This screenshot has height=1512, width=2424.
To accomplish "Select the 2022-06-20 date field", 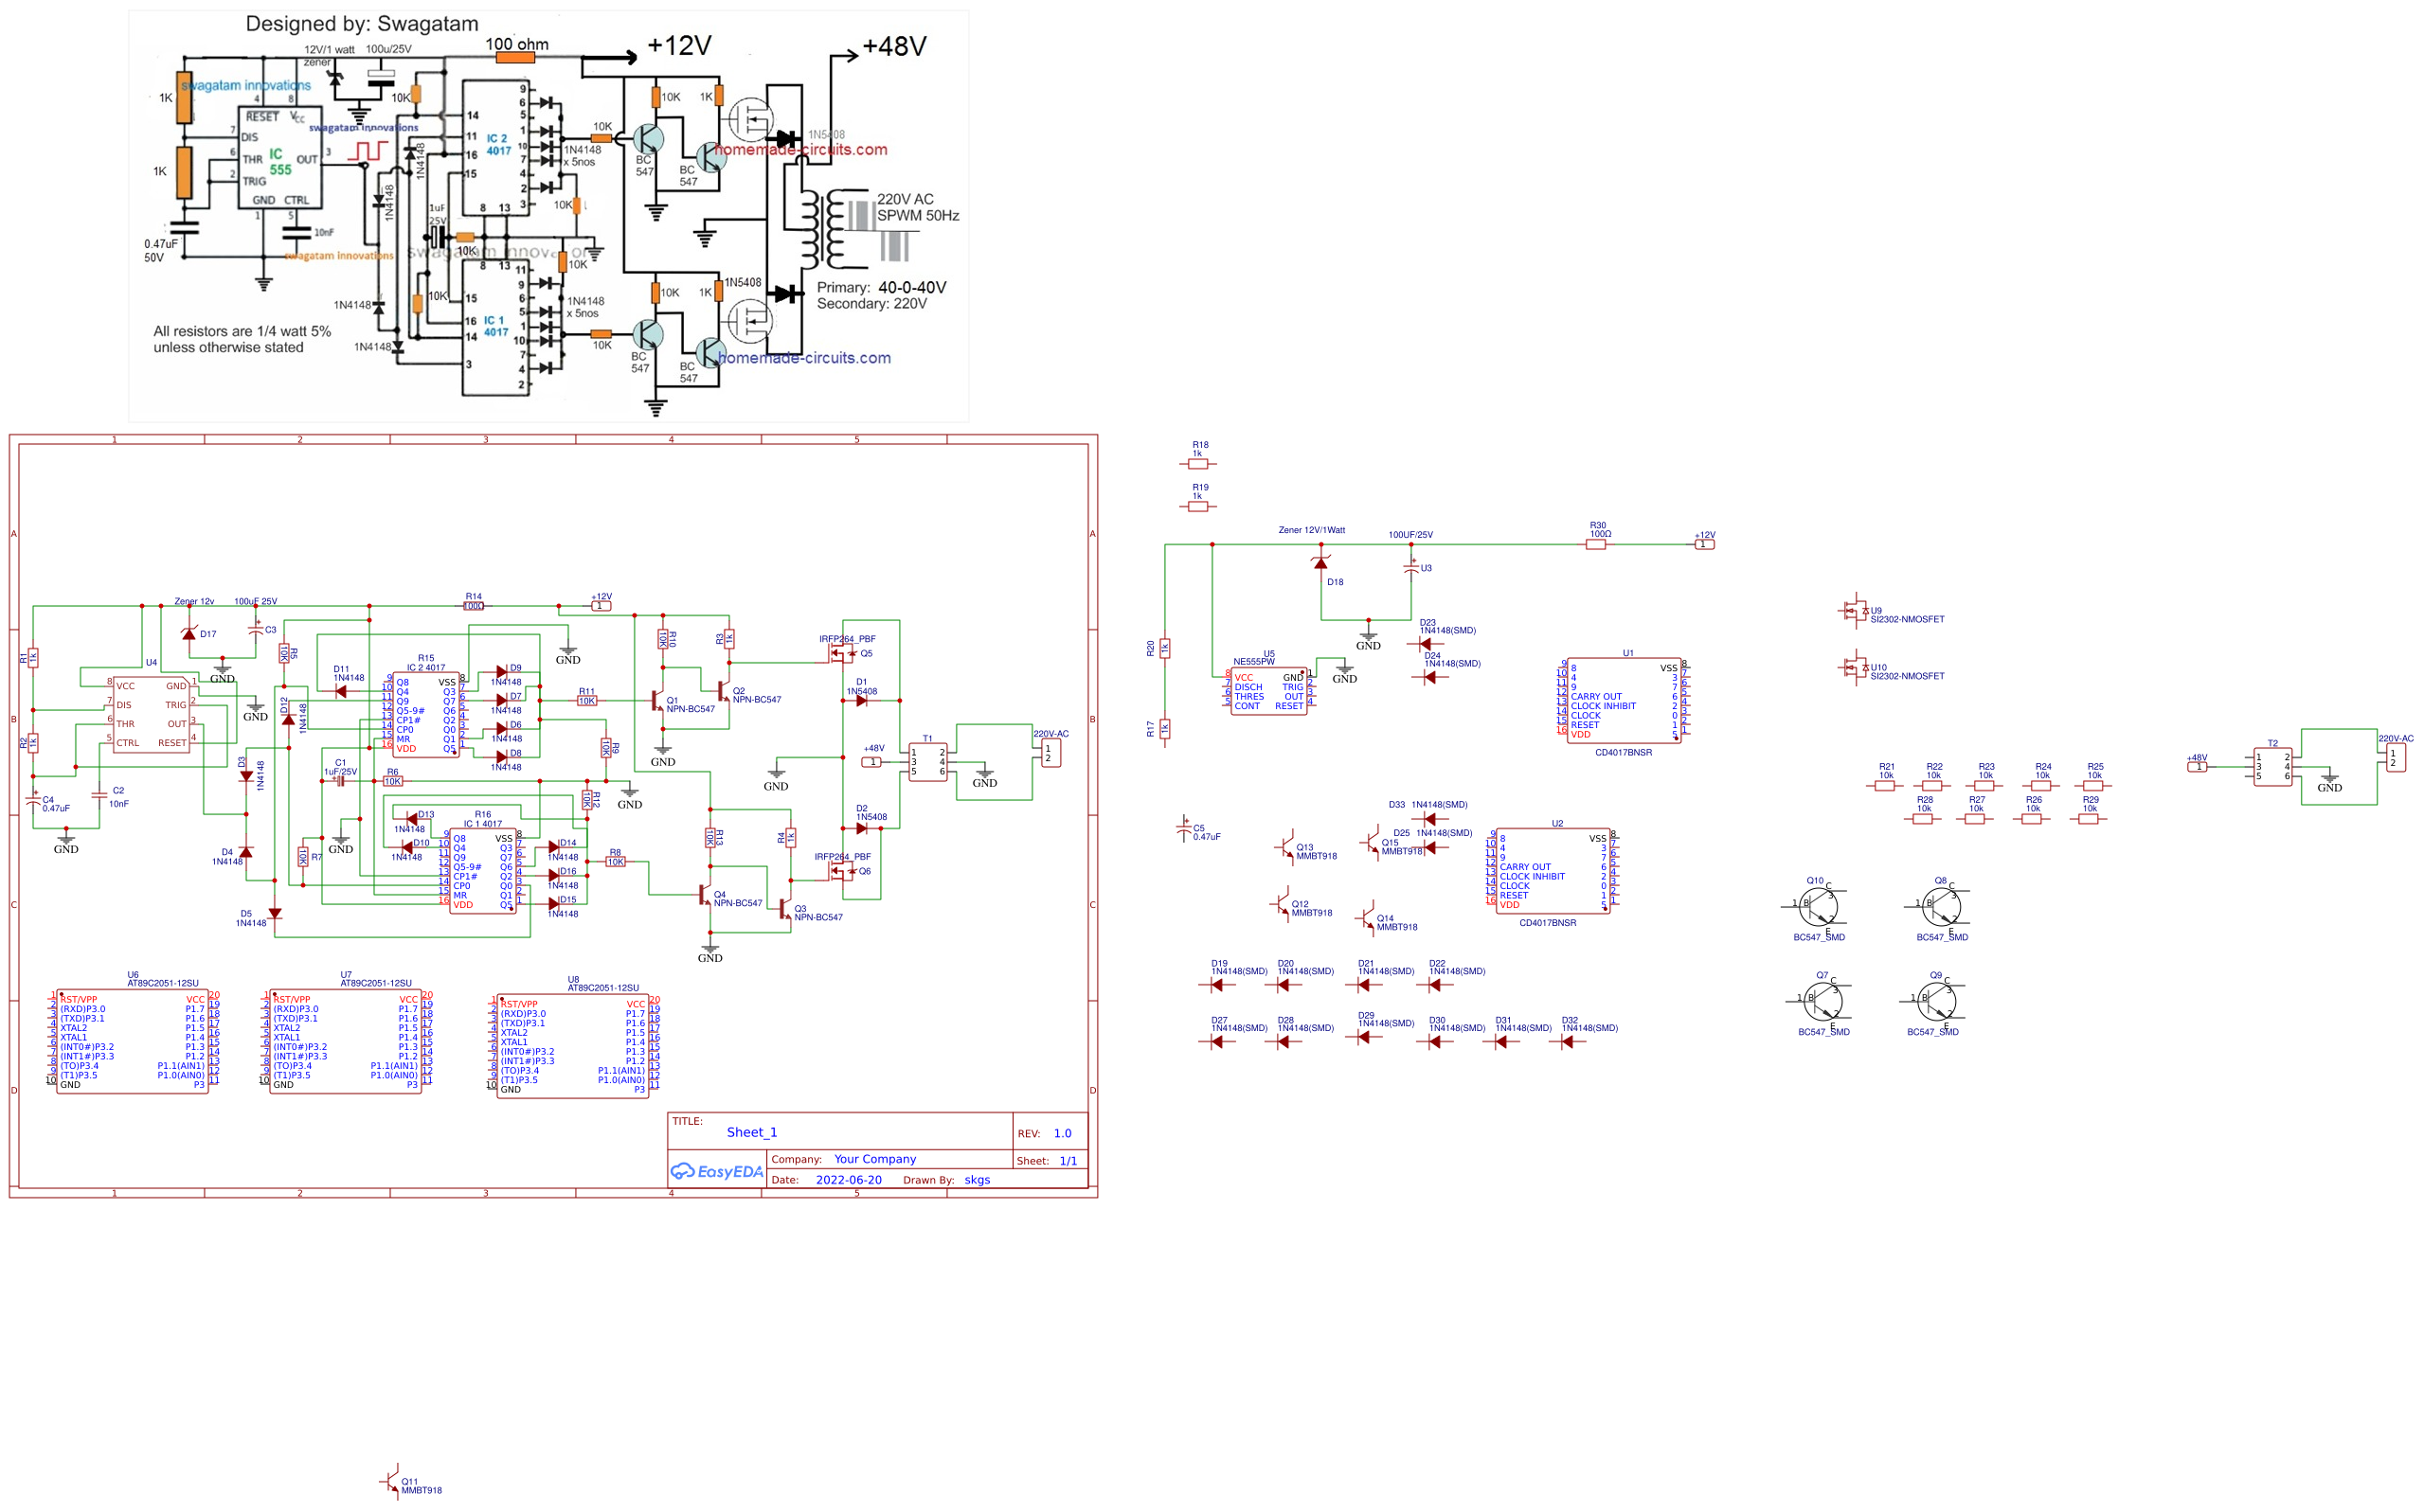I will tap(849, 1180).
